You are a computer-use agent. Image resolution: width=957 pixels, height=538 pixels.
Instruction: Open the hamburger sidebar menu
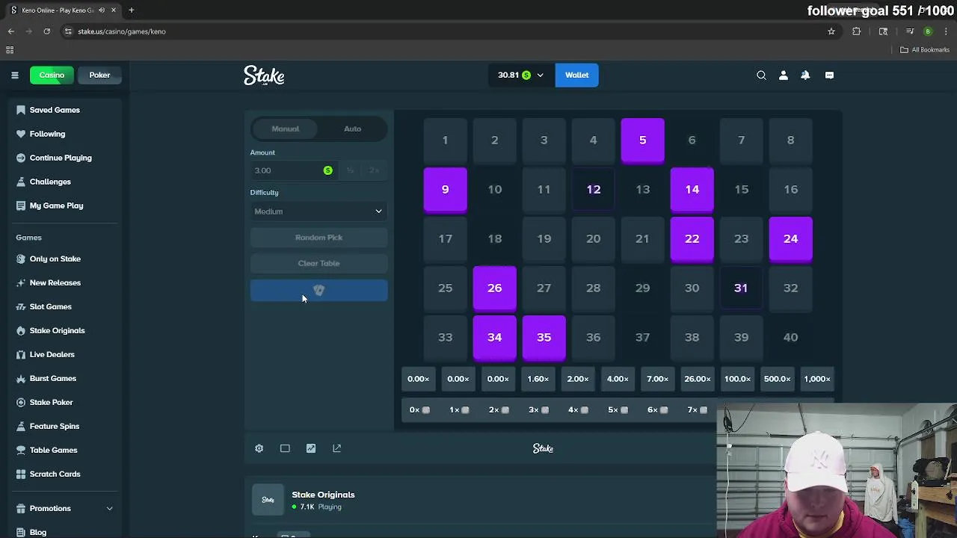click(x=15, y=75)
